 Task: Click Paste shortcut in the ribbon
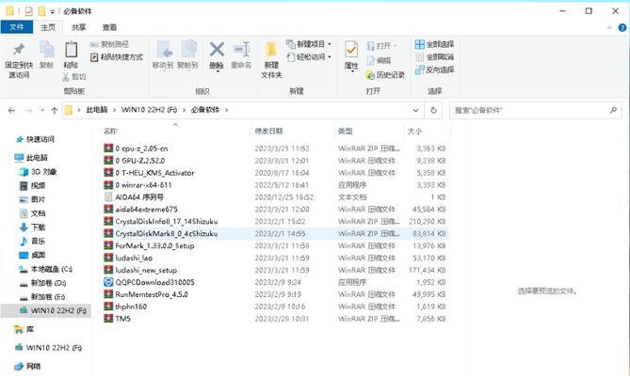tap(117, 57)
